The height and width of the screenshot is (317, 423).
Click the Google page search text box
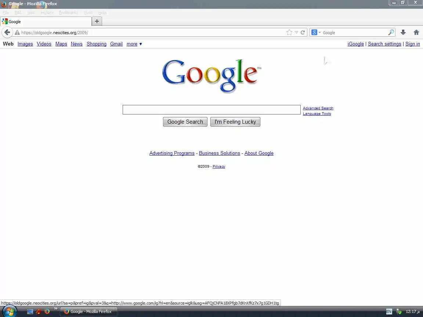click(211, 110)
